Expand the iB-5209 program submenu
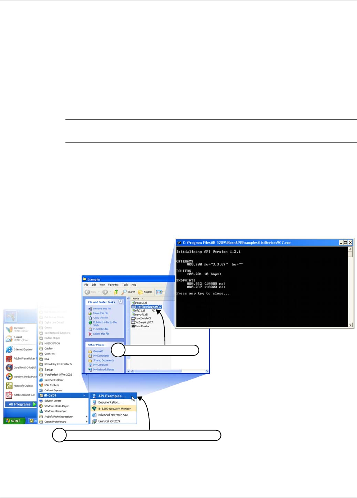357x498 pixels. coord(63,395)
